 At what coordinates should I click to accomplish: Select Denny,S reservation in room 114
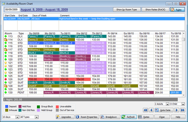tap(36, 40)
